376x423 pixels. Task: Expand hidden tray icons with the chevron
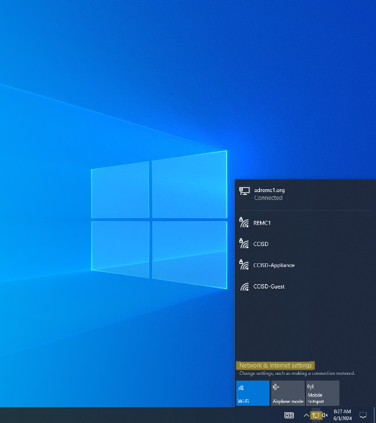tap(306, 415)
